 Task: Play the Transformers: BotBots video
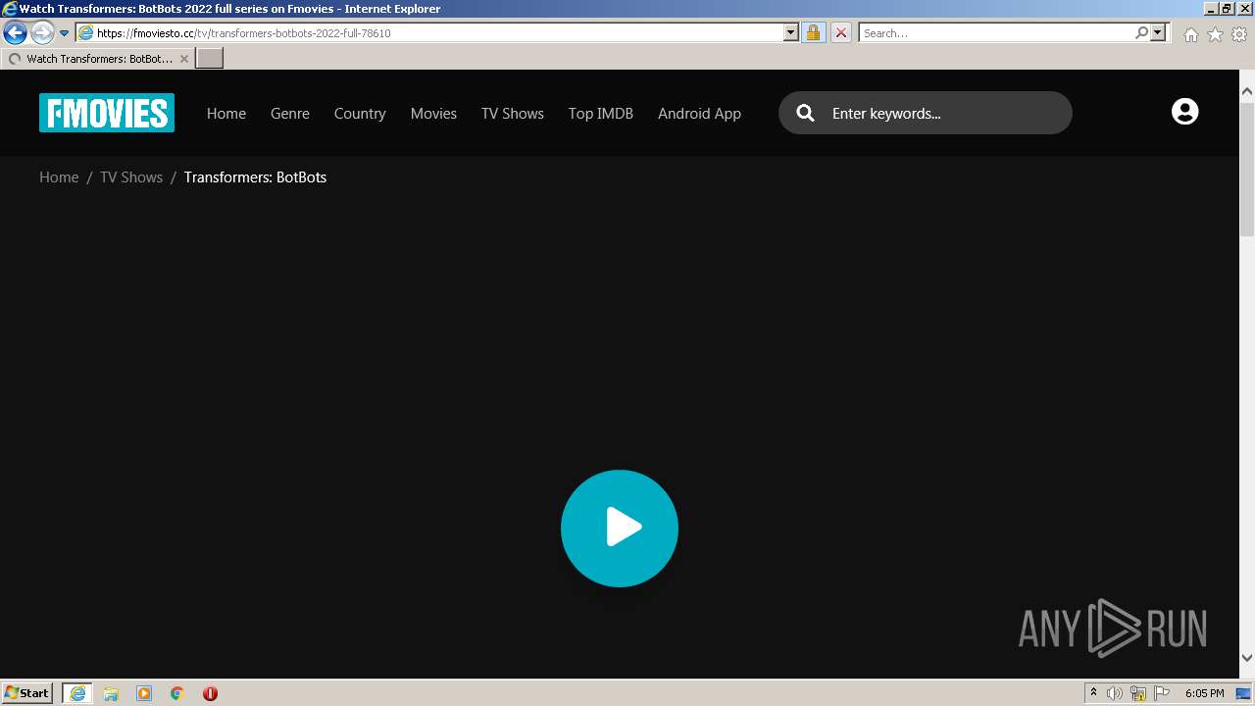[x=620, y=529]
